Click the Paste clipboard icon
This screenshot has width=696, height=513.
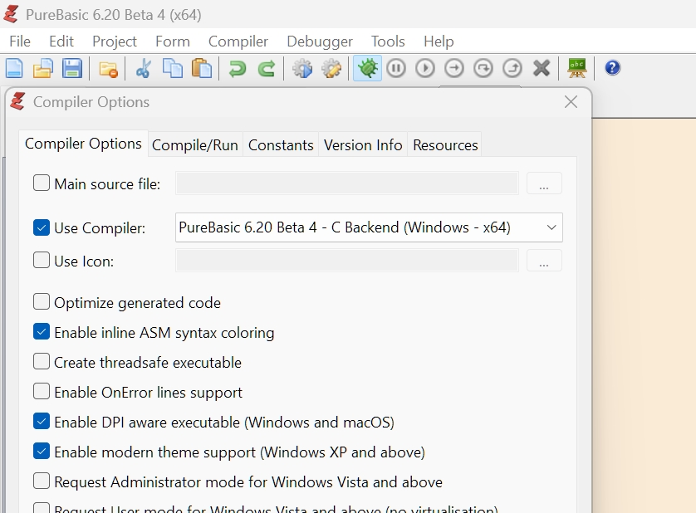pos(202,68)
